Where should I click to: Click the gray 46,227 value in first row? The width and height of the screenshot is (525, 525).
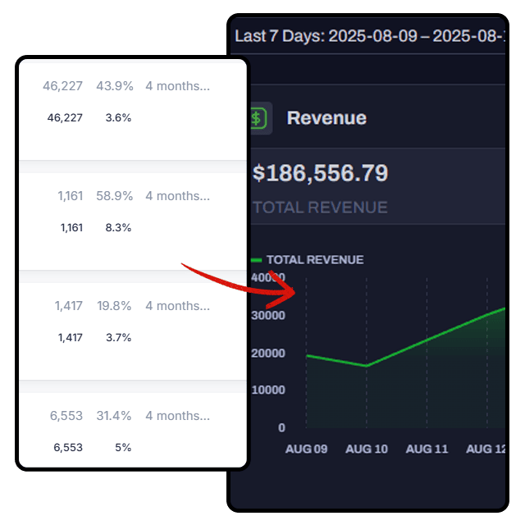(63, 86)
